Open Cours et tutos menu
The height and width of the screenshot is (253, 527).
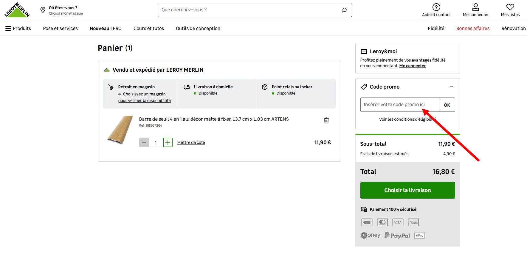point(149,29)
